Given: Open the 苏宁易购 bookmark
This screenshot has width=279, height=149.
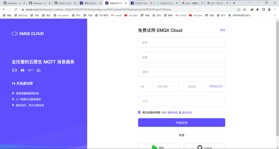Looking at the screenshot, I should tap(101, 15).
